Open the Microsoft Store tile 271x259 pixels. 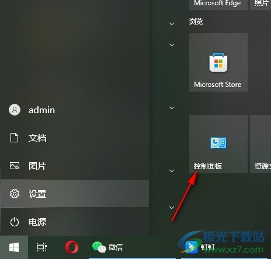click(x=218, y=62)
